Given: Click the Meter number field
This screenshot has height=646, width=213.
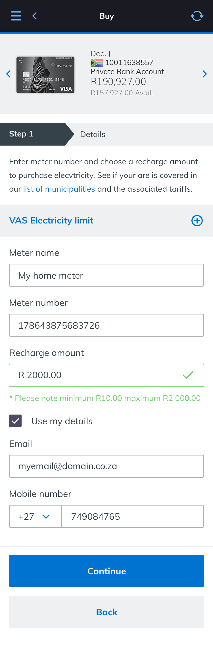Looking at the screenshot, I should [x=106, y=325].
